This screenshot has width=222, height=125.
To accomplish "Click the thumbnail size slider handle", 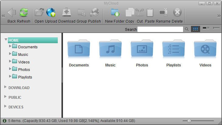I will [189, 121].
